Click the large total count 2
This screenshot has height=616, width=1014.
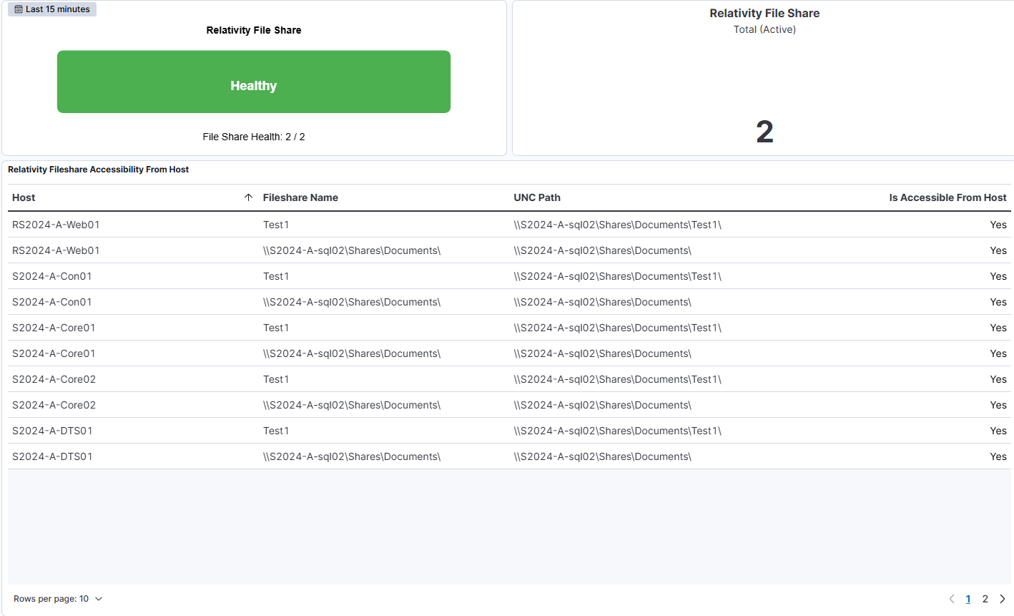coord(764,131)
